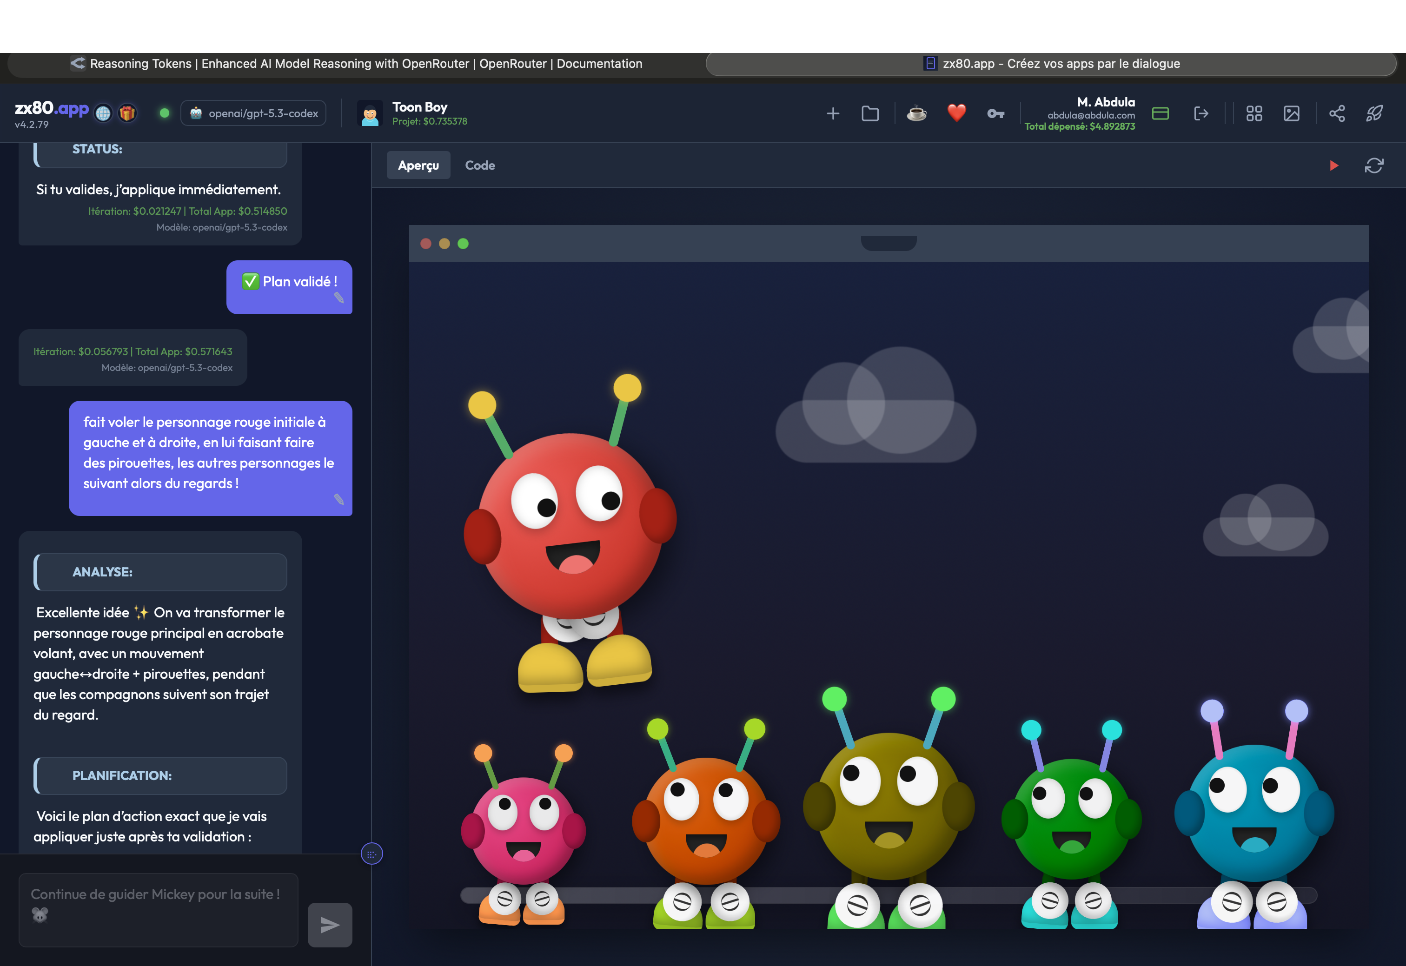Edit the 'fait voler le personnage' message pencil
This screenshot has width=1406, height=966.
click(339, 499)
